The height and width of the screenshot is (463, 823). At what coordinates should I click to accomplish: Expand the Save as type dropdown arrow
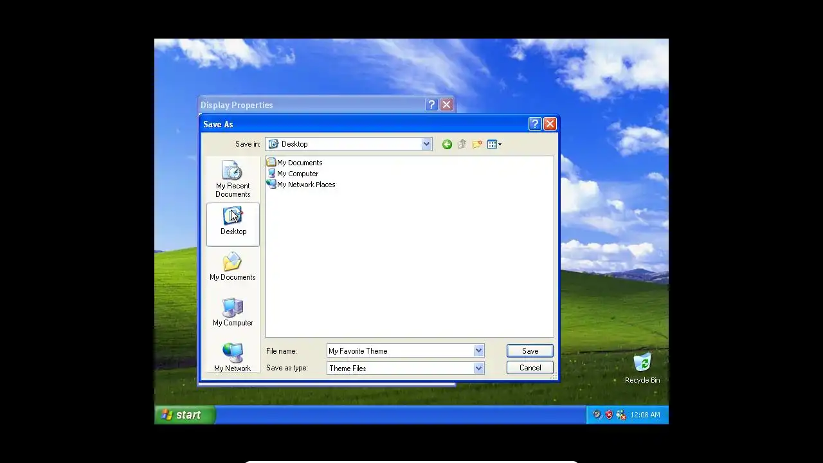(478, 368)
